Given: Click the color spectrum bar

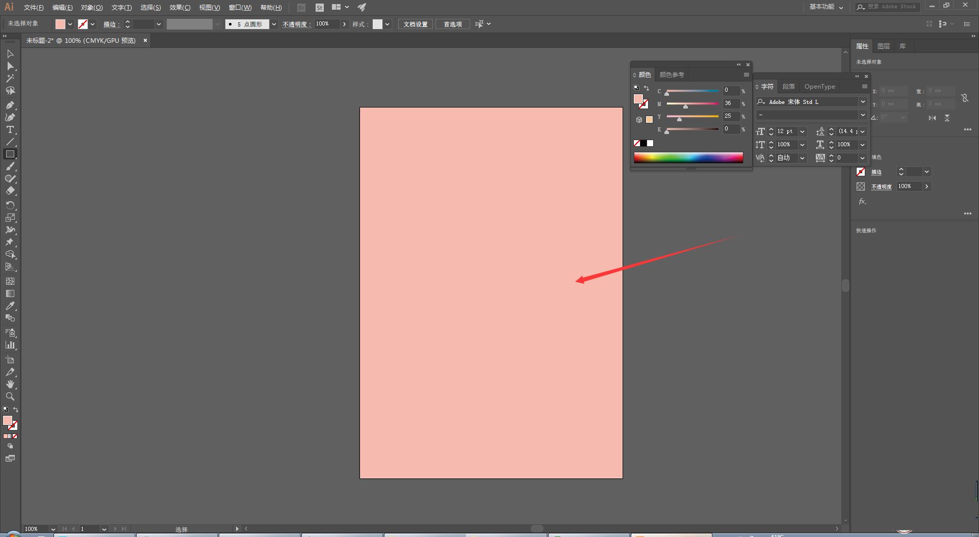Looking at the screenshot, I should click(688, 158).
